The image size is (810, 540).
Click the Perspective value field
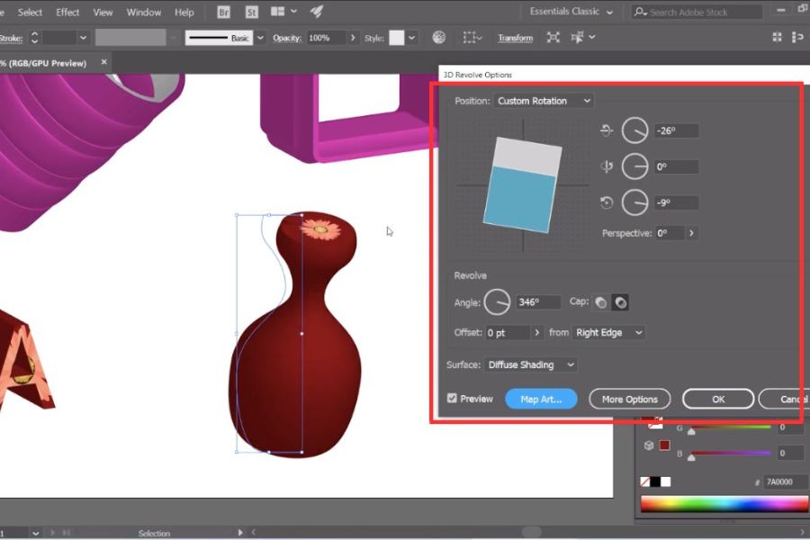point(670,233)
